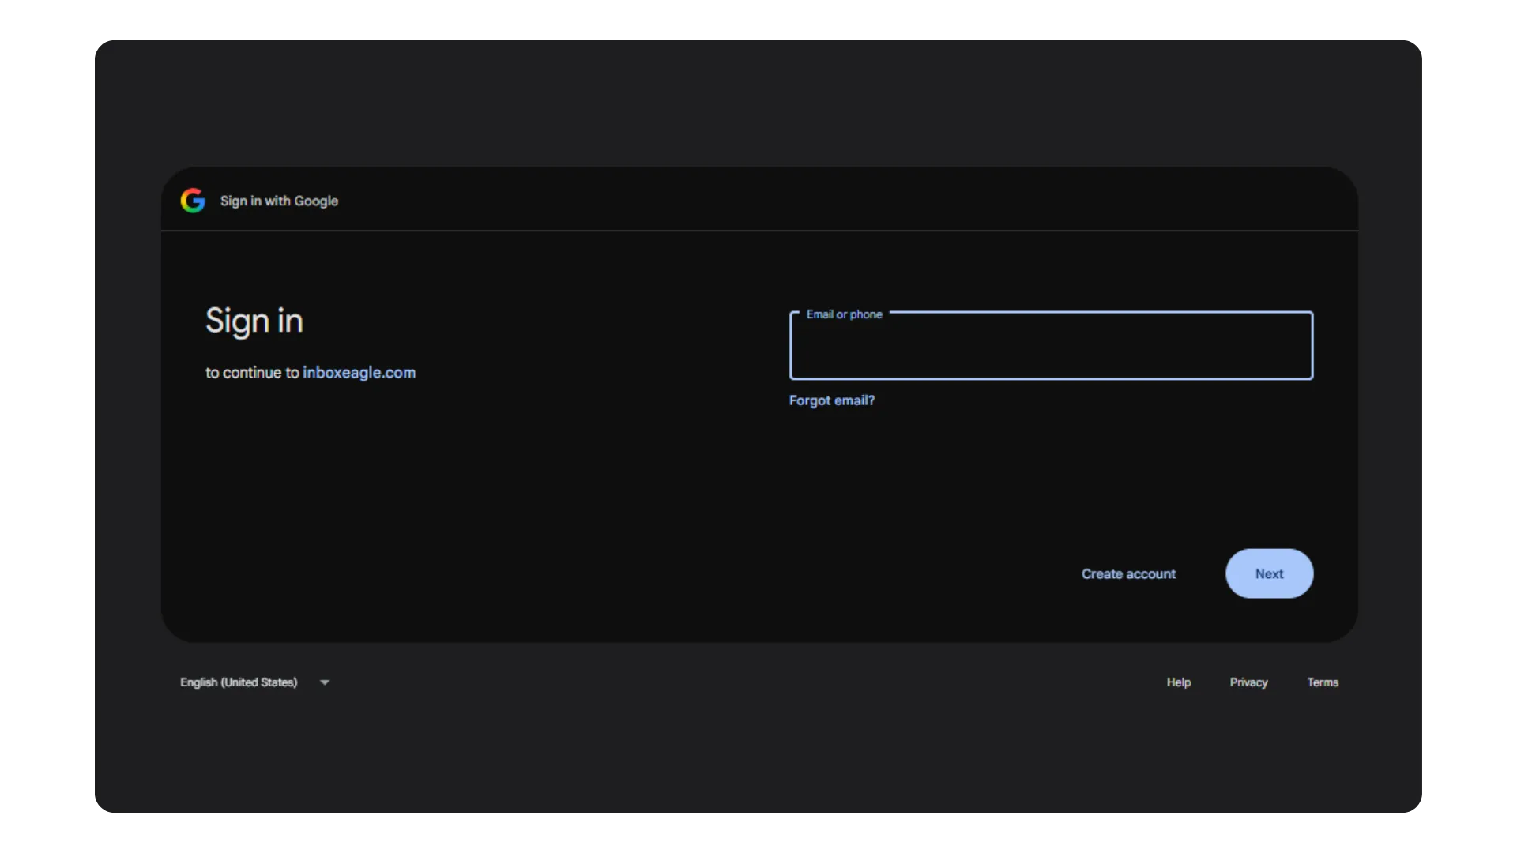Expand the English (United States) language dropdown
1517x853 pixels.
[x=254, y=682]
